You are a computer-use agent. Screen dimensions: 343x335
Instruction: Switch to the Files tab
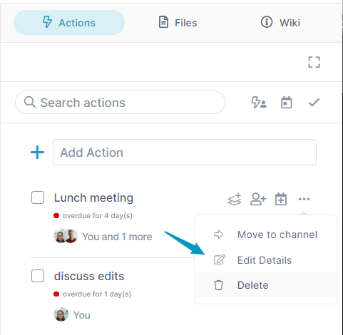[x=178, y=23]
